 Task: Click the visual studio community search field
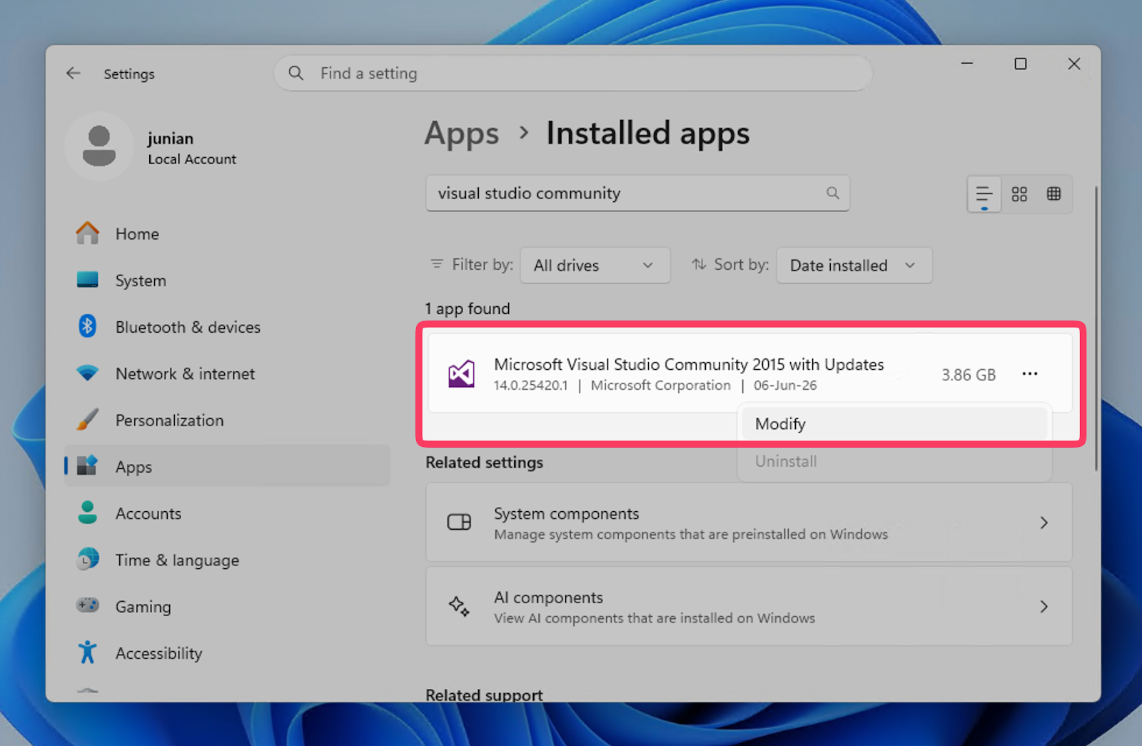[637, 193]
